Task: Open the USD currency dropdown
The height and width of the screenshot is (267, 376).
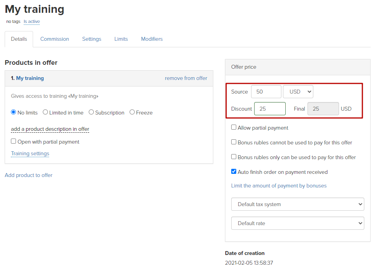Action: pyautogui.click(x=298, y=91)
